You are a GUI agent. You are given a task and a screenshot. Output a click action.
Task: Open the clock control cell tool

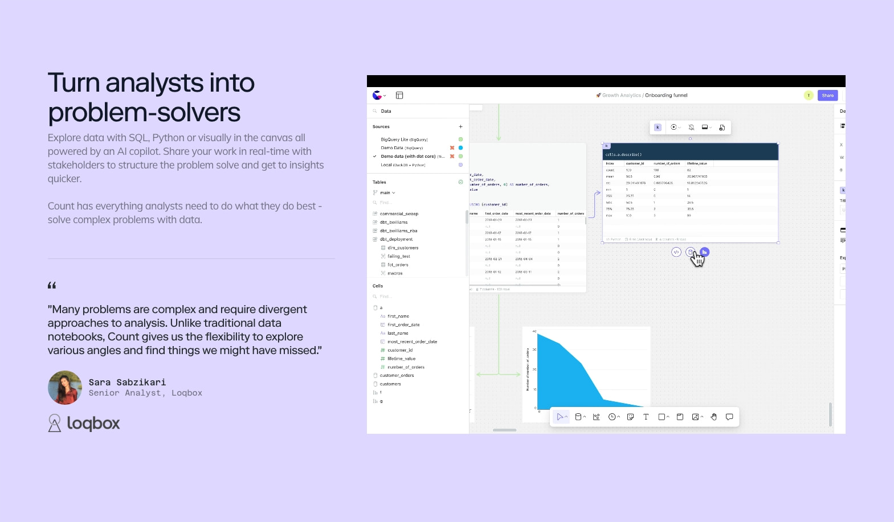(x=614, y=417)
